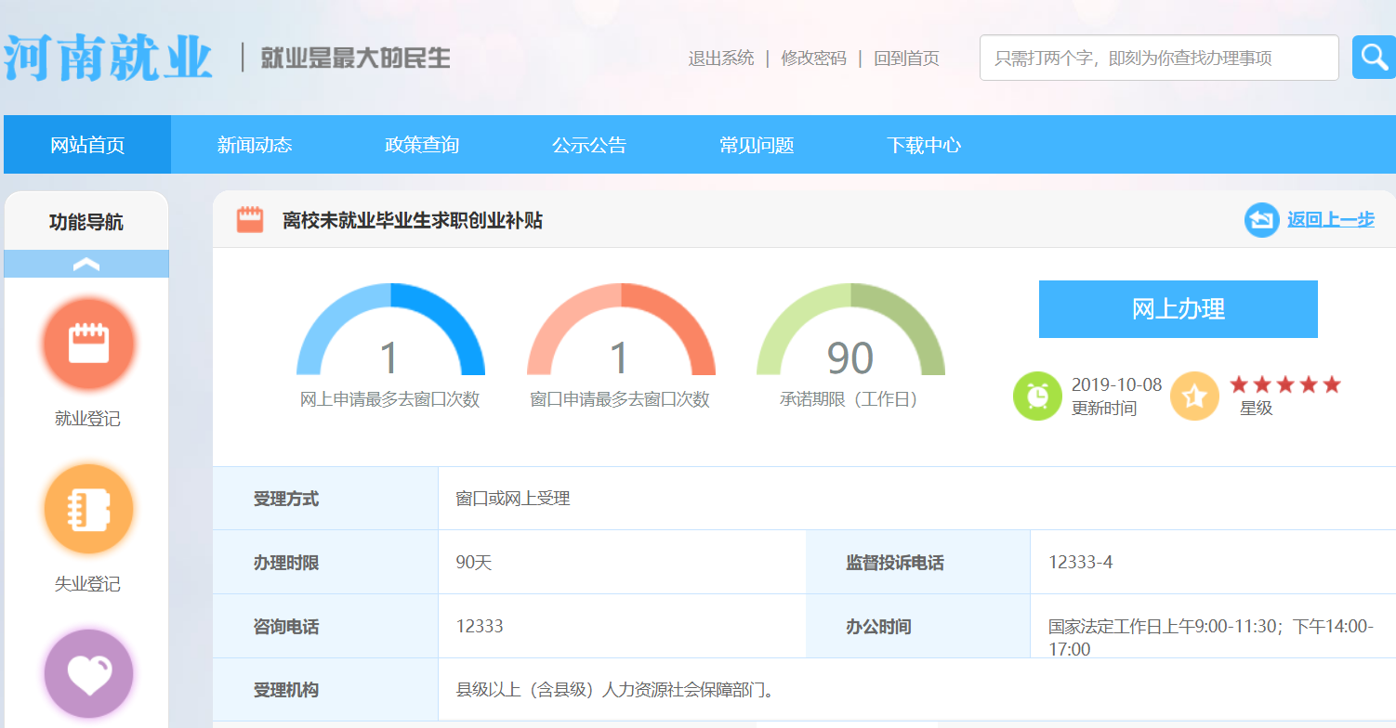Click the return arrow icon beside 返回上一步
1396x728 pixels.
(x=1261, y=220)
